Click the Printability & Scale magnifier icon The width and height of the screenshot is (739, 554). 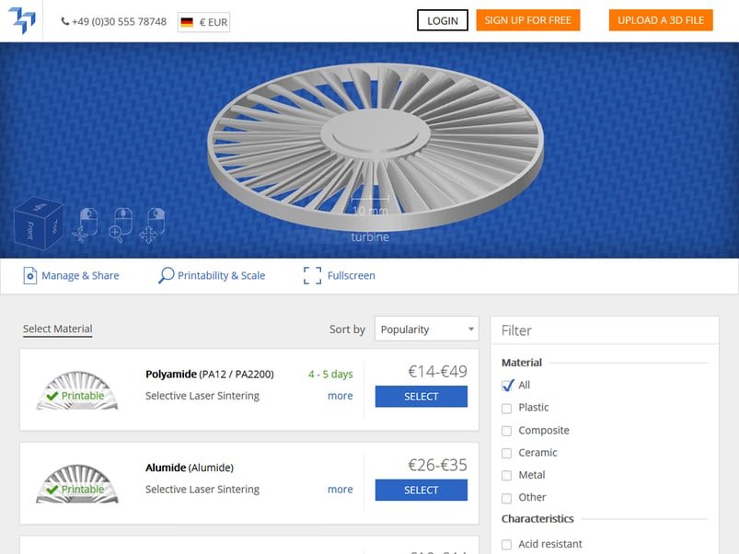tap(166, 275)
